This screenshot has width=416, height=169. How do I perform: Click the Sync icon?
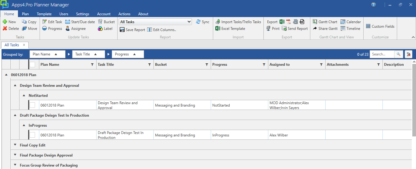pos(198,22)
